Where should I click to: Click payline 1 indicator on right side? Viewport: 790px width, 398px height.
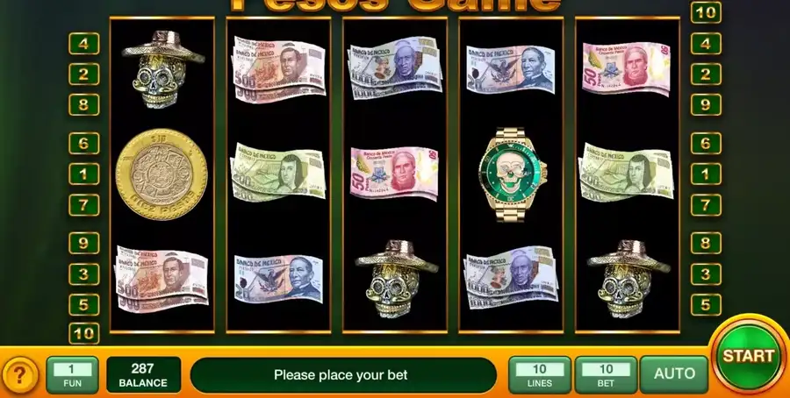(706, 174)
